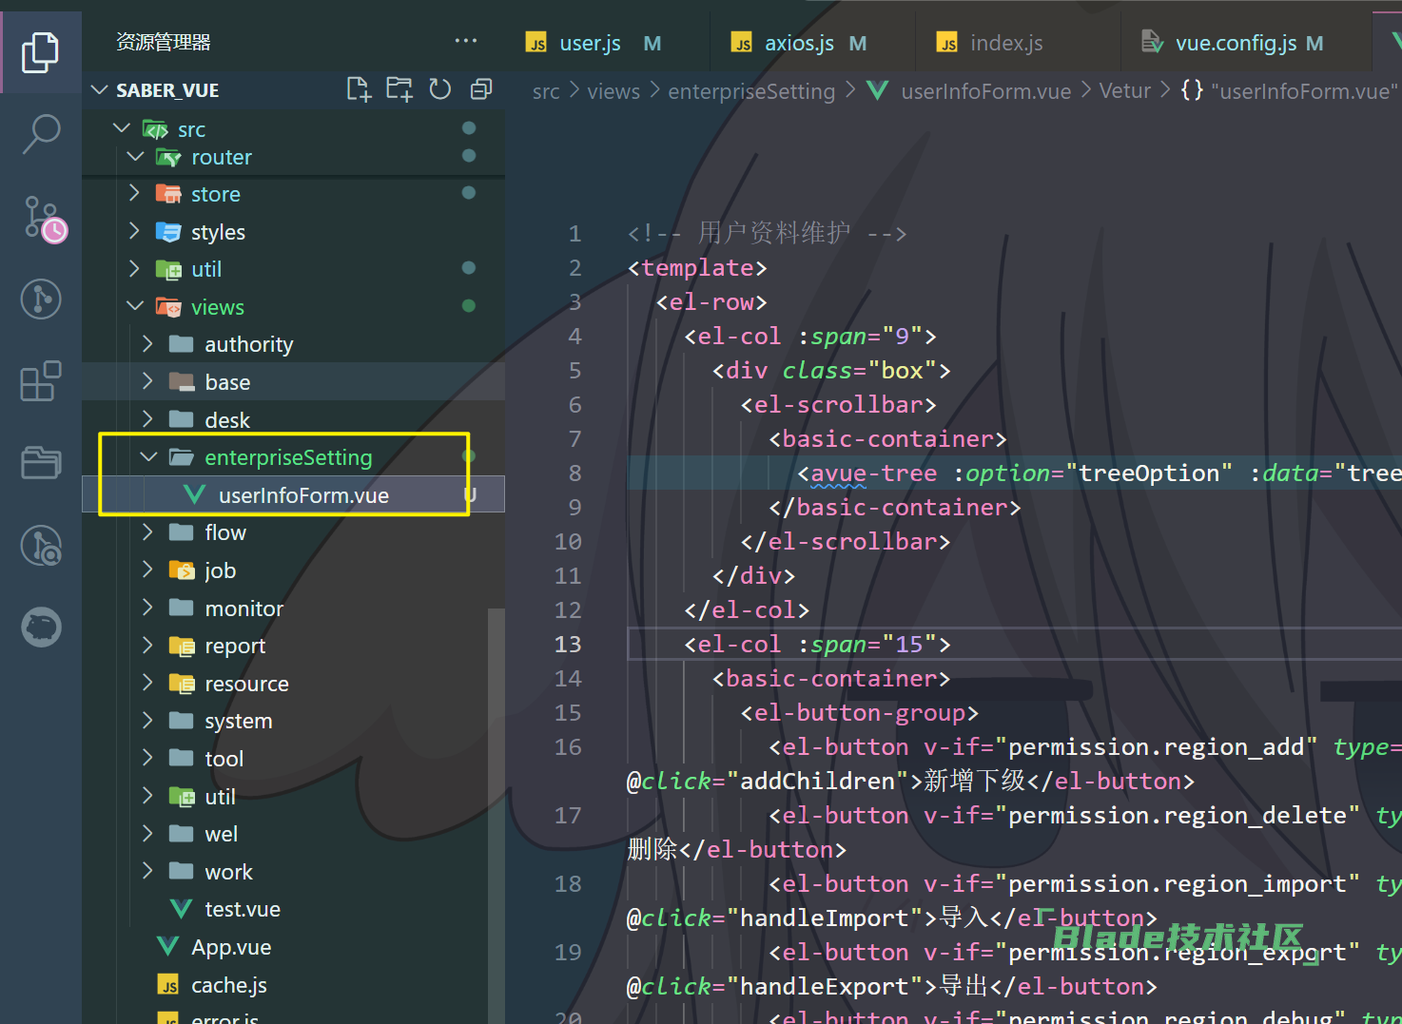Switch to the axios.js editor tab
The width and height of the screenshot is (1402, 1024).
(812, 43)
